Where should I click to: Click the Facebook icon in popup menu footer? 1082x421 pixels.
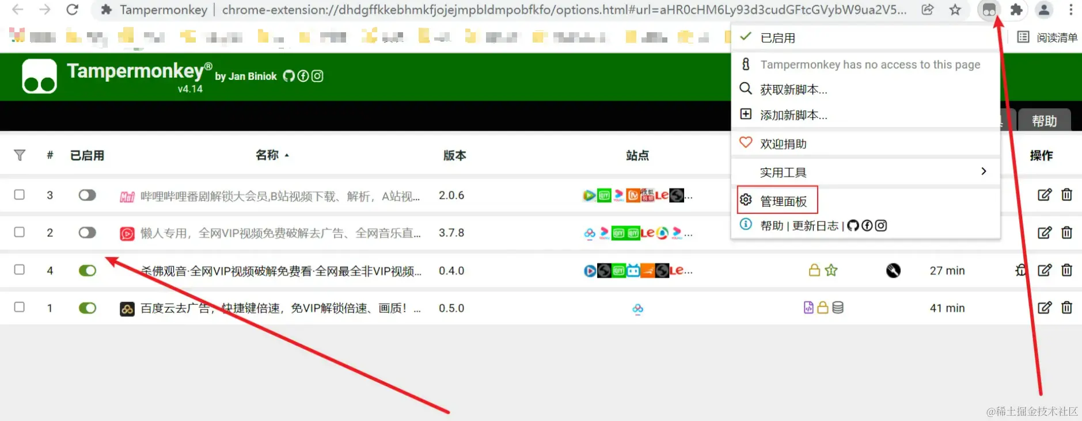pos(867,225)
